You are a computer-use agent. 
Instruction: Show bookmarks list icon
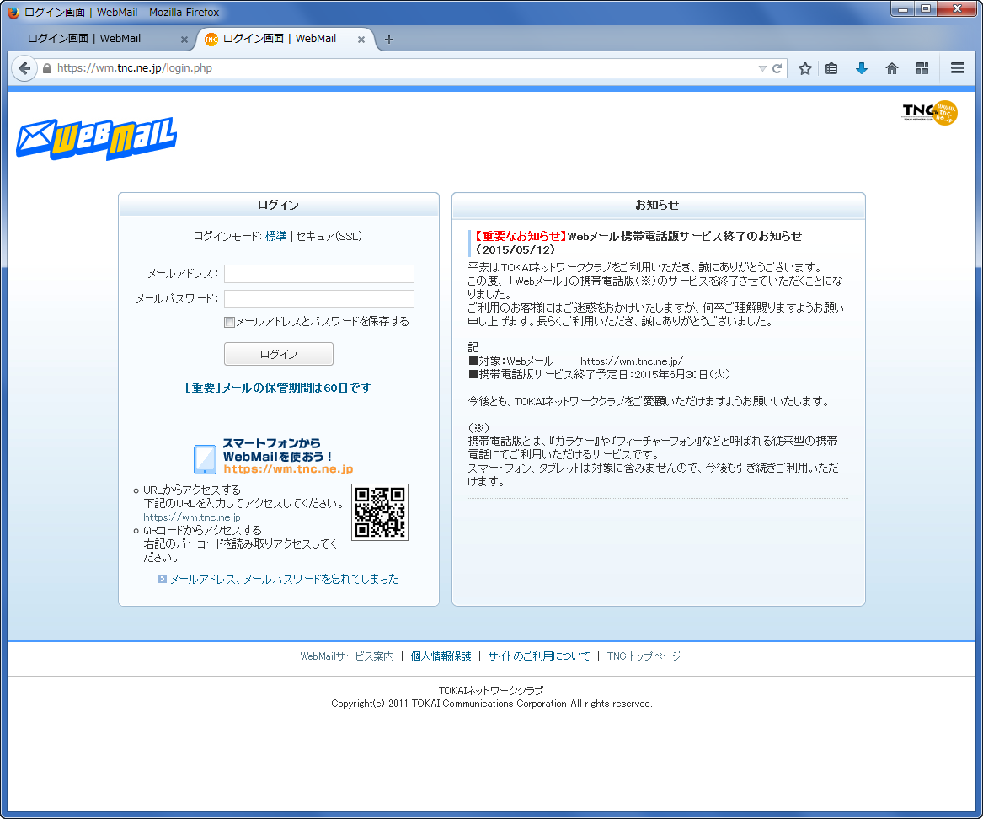point(831,68)
